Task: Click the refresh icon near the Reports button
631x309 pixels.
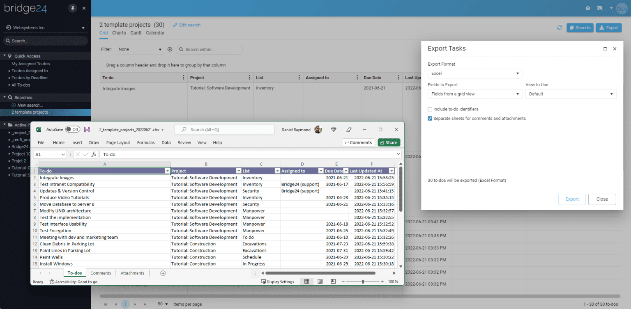Action: (x=560, y=27)
